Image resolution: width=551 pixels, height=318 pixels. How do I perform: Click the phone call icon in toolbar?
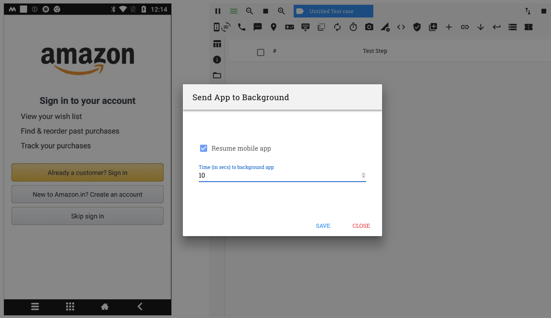coord(242,27)
